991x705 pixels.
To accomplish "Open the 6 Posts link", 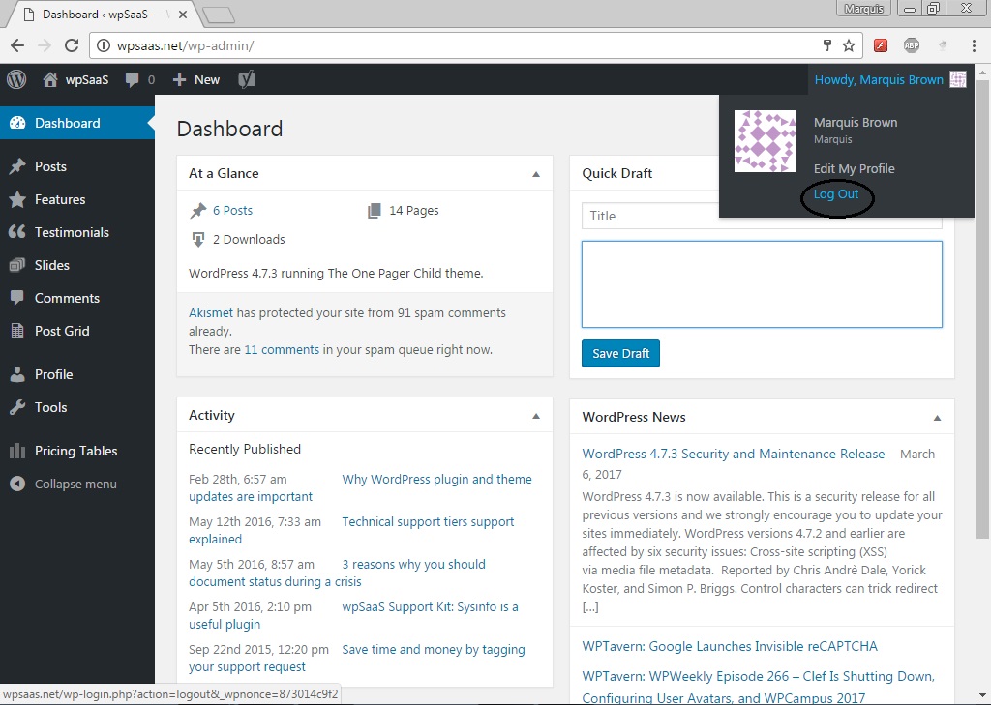I will (232, 211).
